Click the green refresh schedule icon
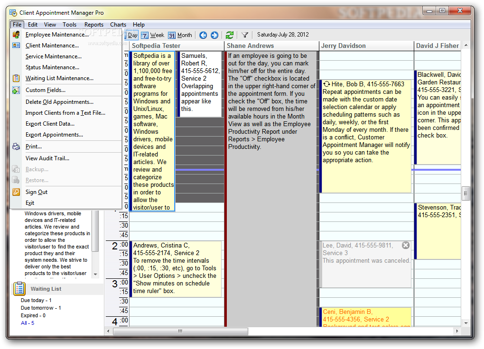Image resolution: width=484 pixels, height=349 pixels. click(x=230, y=35)
